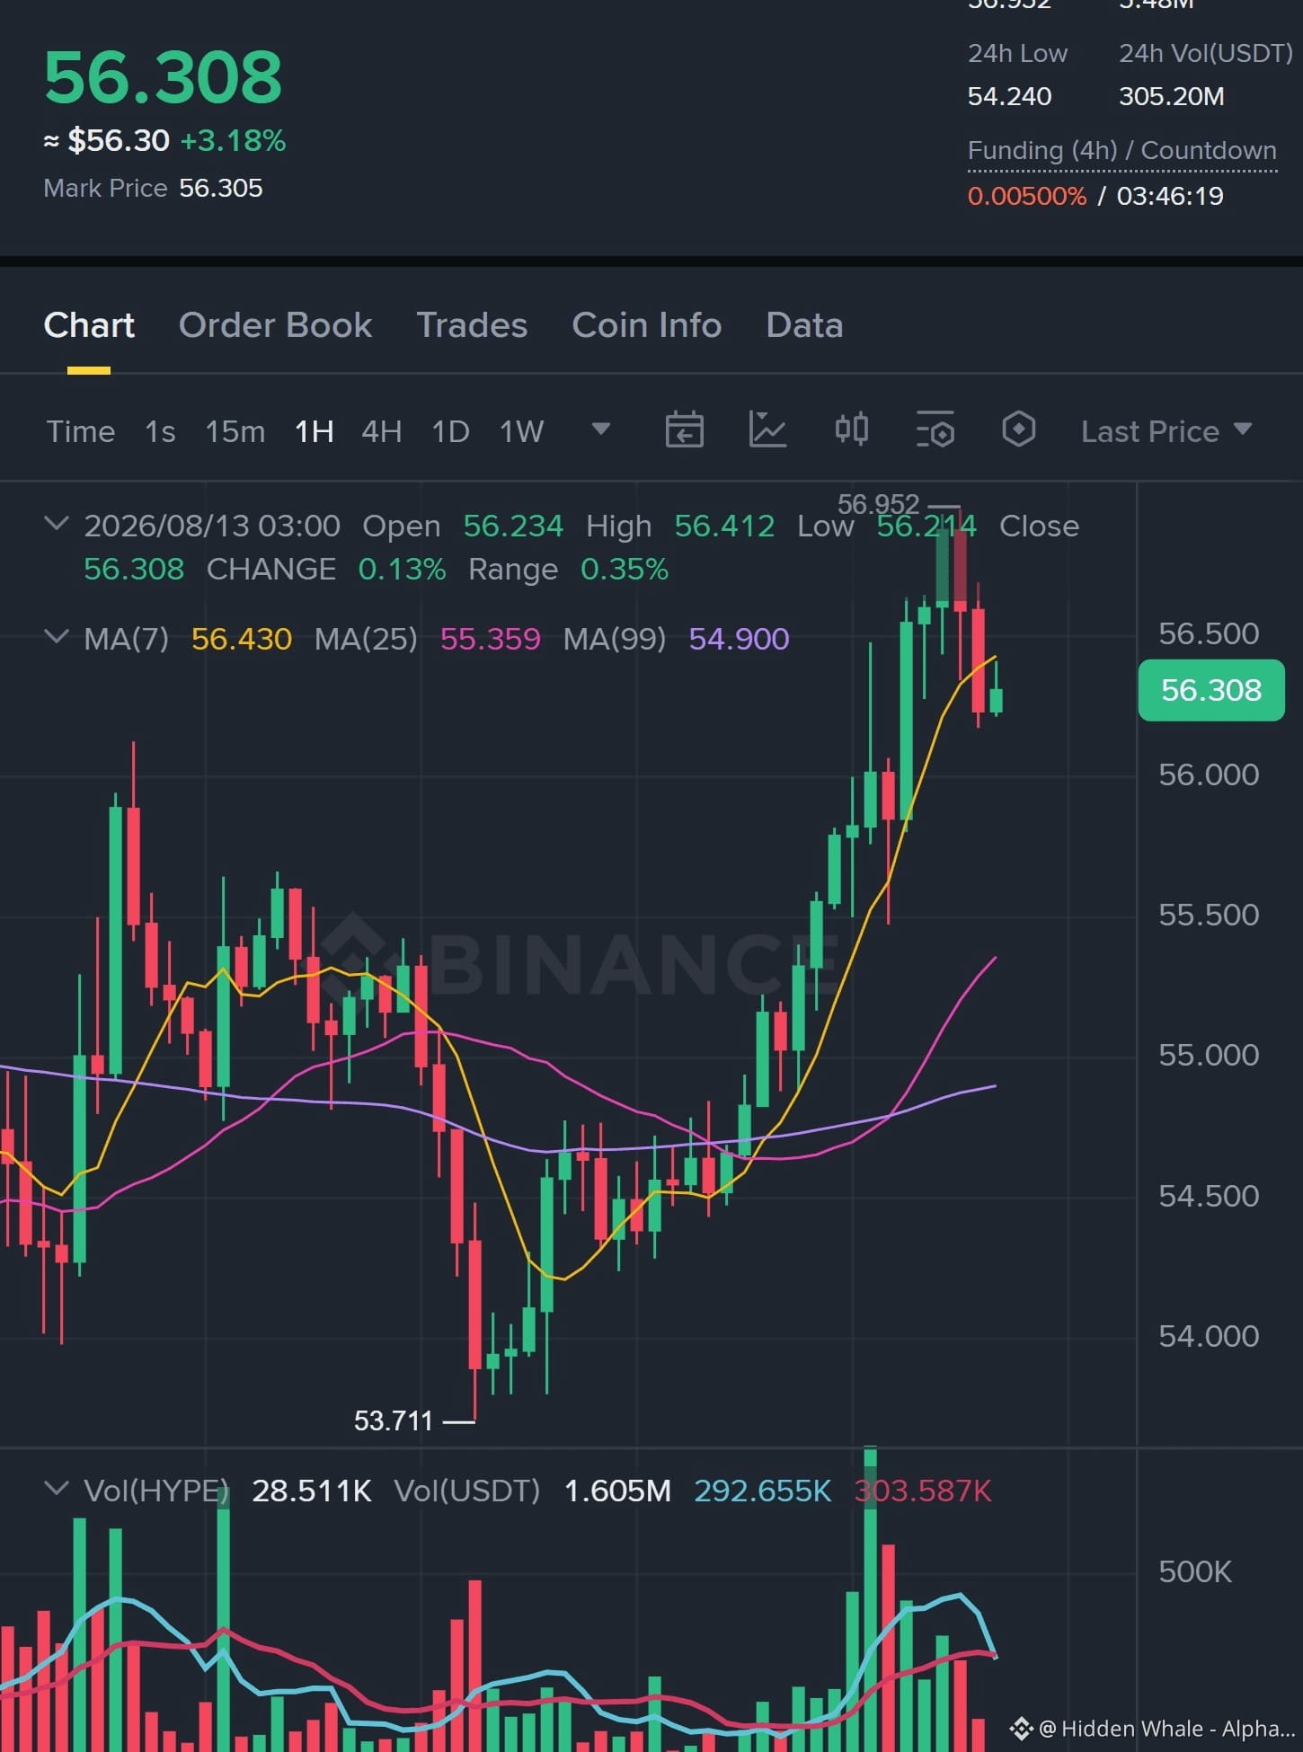Open the Coin Info tab

[646, 325]
